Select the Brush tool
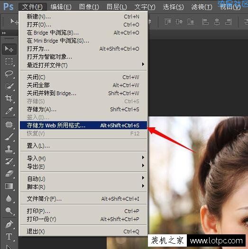 9,137
